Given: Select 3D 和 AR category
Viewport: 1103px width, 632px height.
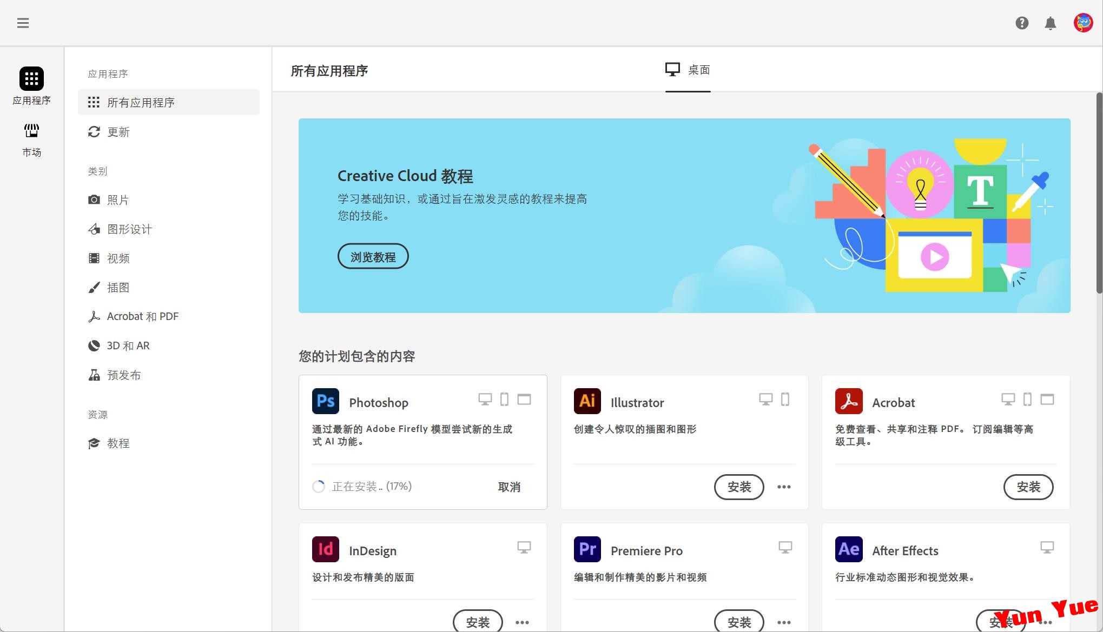Looking at the screenshot, I should (169, 345).
